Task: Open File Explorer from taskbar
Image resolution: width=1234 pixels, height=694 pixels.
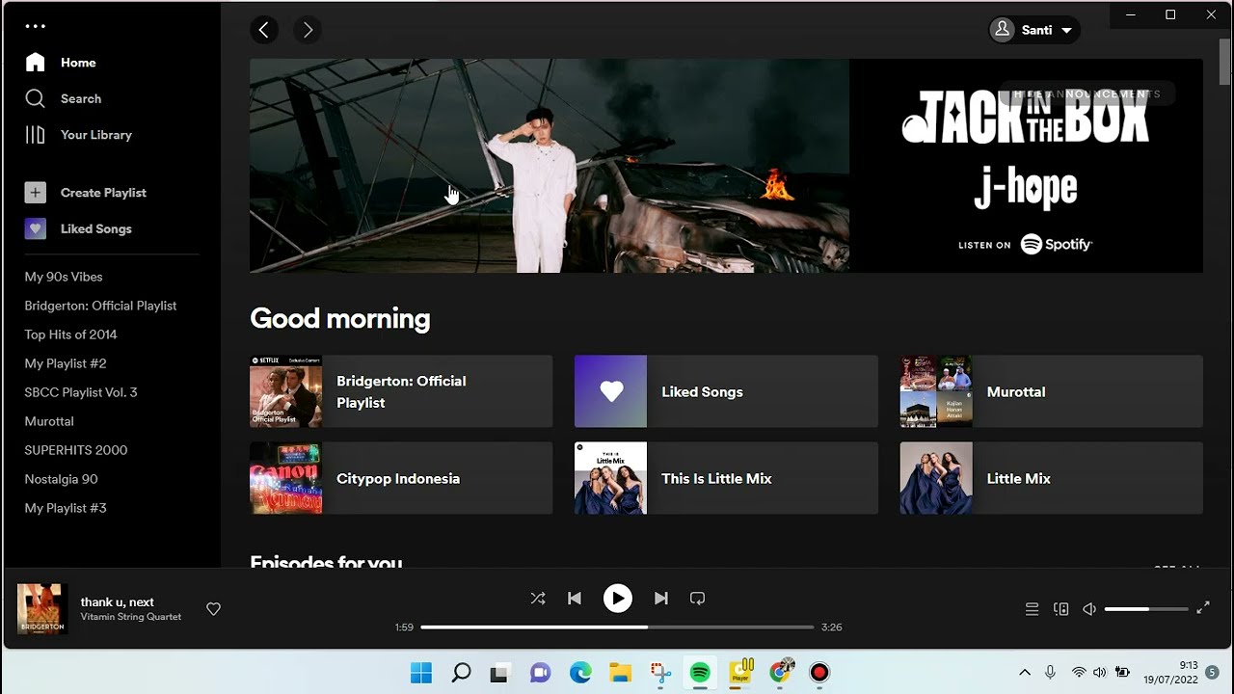Action: [x=620, y=673]
